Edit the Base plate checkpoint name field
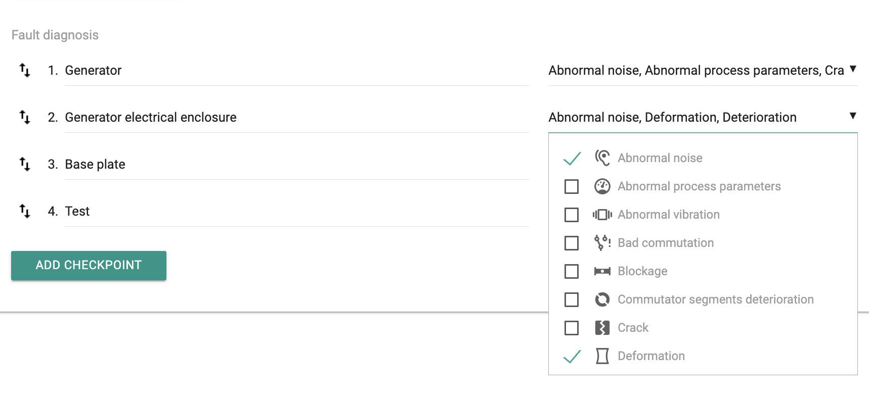The image size is (869, 404). pyautogui.click(x=296, y=165)
